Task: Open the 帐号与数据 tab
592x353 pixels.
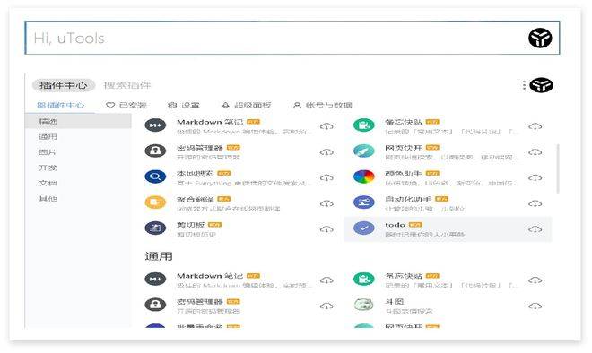Action: 323,105
